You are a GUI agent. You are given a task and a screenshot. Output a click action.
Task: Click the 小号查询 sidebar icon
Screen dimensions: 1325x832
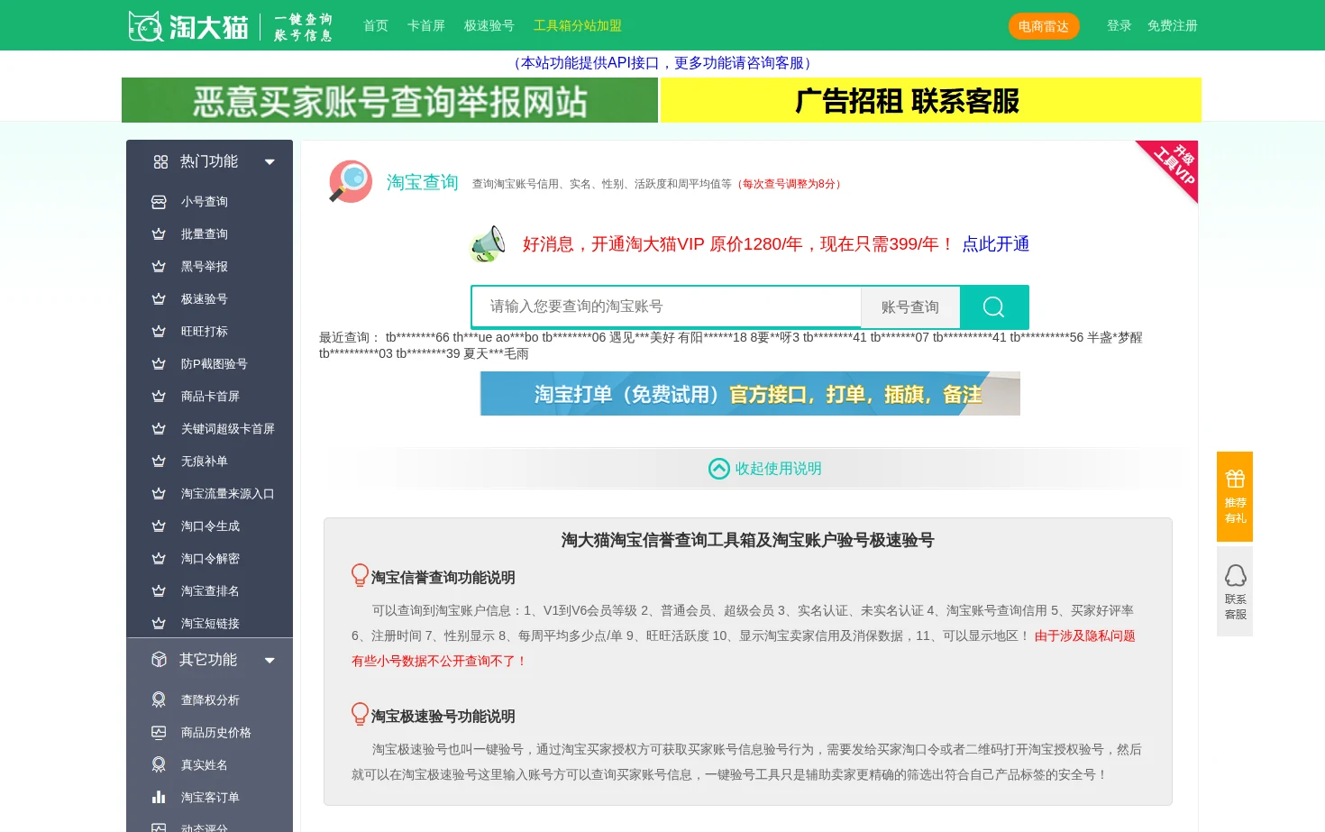pyautogui.click(x=159, y=202)
